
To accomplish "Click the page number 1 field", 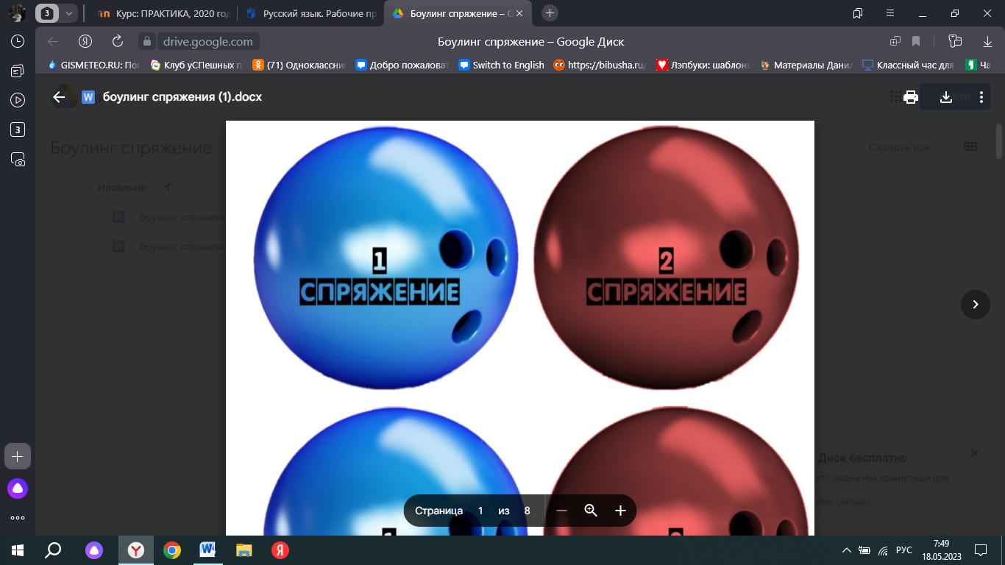I will pos(480,511).
